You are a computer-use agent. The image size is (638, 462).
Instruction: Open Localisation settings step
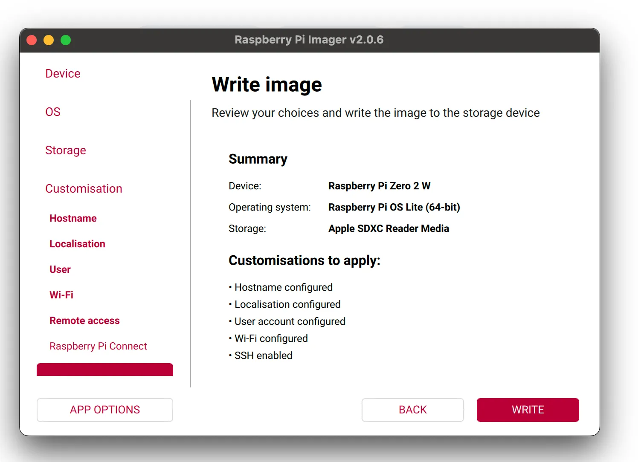(77, 244)
